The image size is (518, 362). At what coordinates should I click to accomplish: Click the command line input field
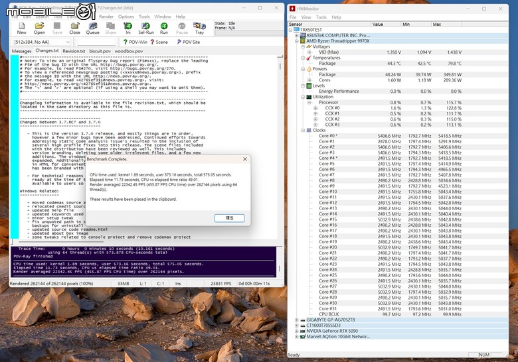tap(96, 42)
